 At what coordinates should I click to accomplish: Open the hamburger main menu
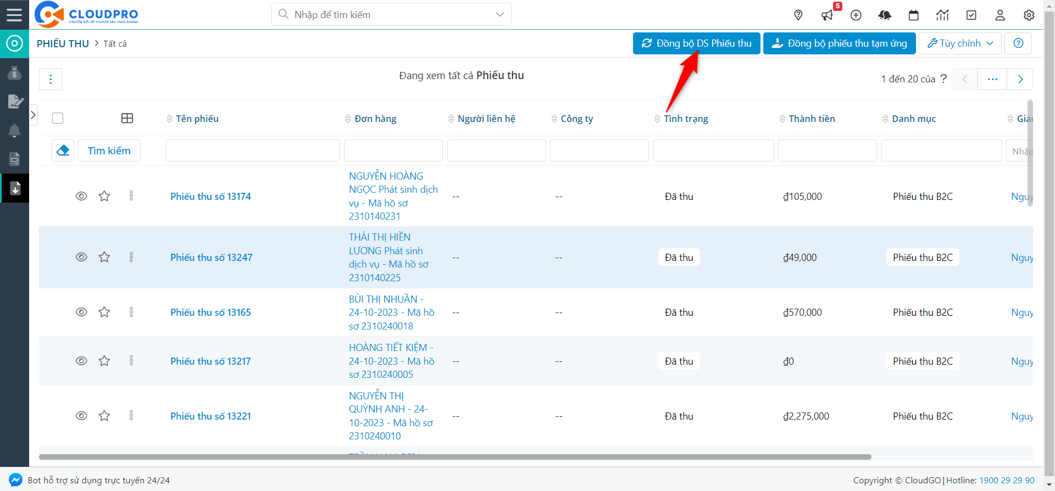tap(14, 14)
